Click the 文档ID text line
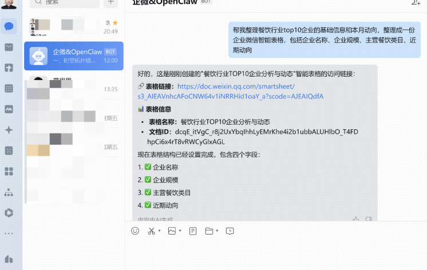This screenshot has height=270, width=427. (x=253, y=137)
